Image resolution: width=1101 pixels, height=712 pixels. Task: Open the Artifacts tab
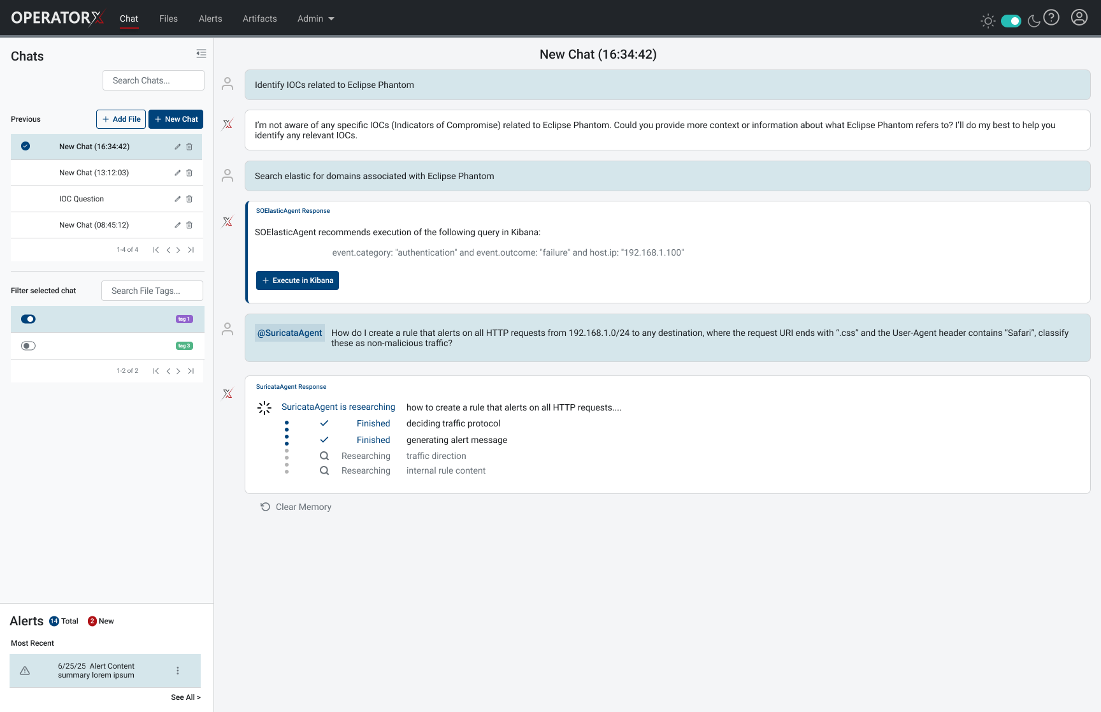(x=259, y=18)
